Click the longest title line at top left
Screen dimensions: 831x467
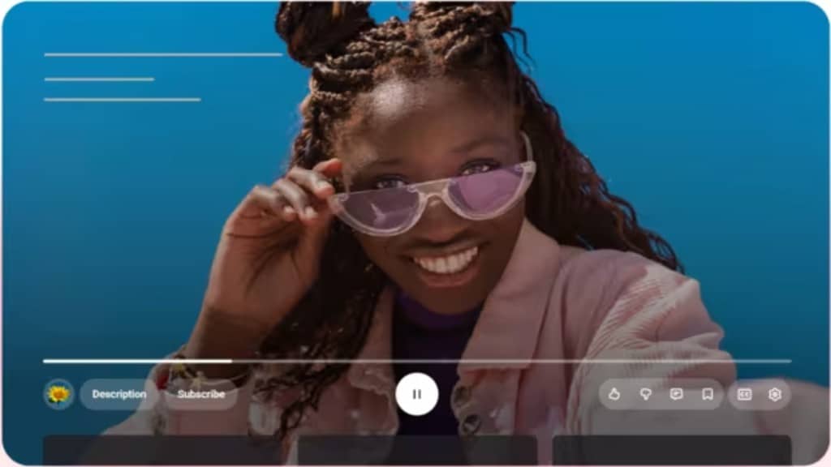(163, 54)
